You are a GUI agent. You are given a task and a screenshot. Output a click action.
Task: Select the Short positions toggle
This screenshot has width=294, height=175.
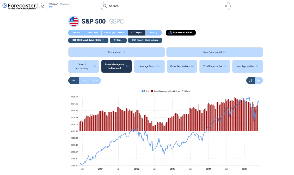click(x=95, y=80)
